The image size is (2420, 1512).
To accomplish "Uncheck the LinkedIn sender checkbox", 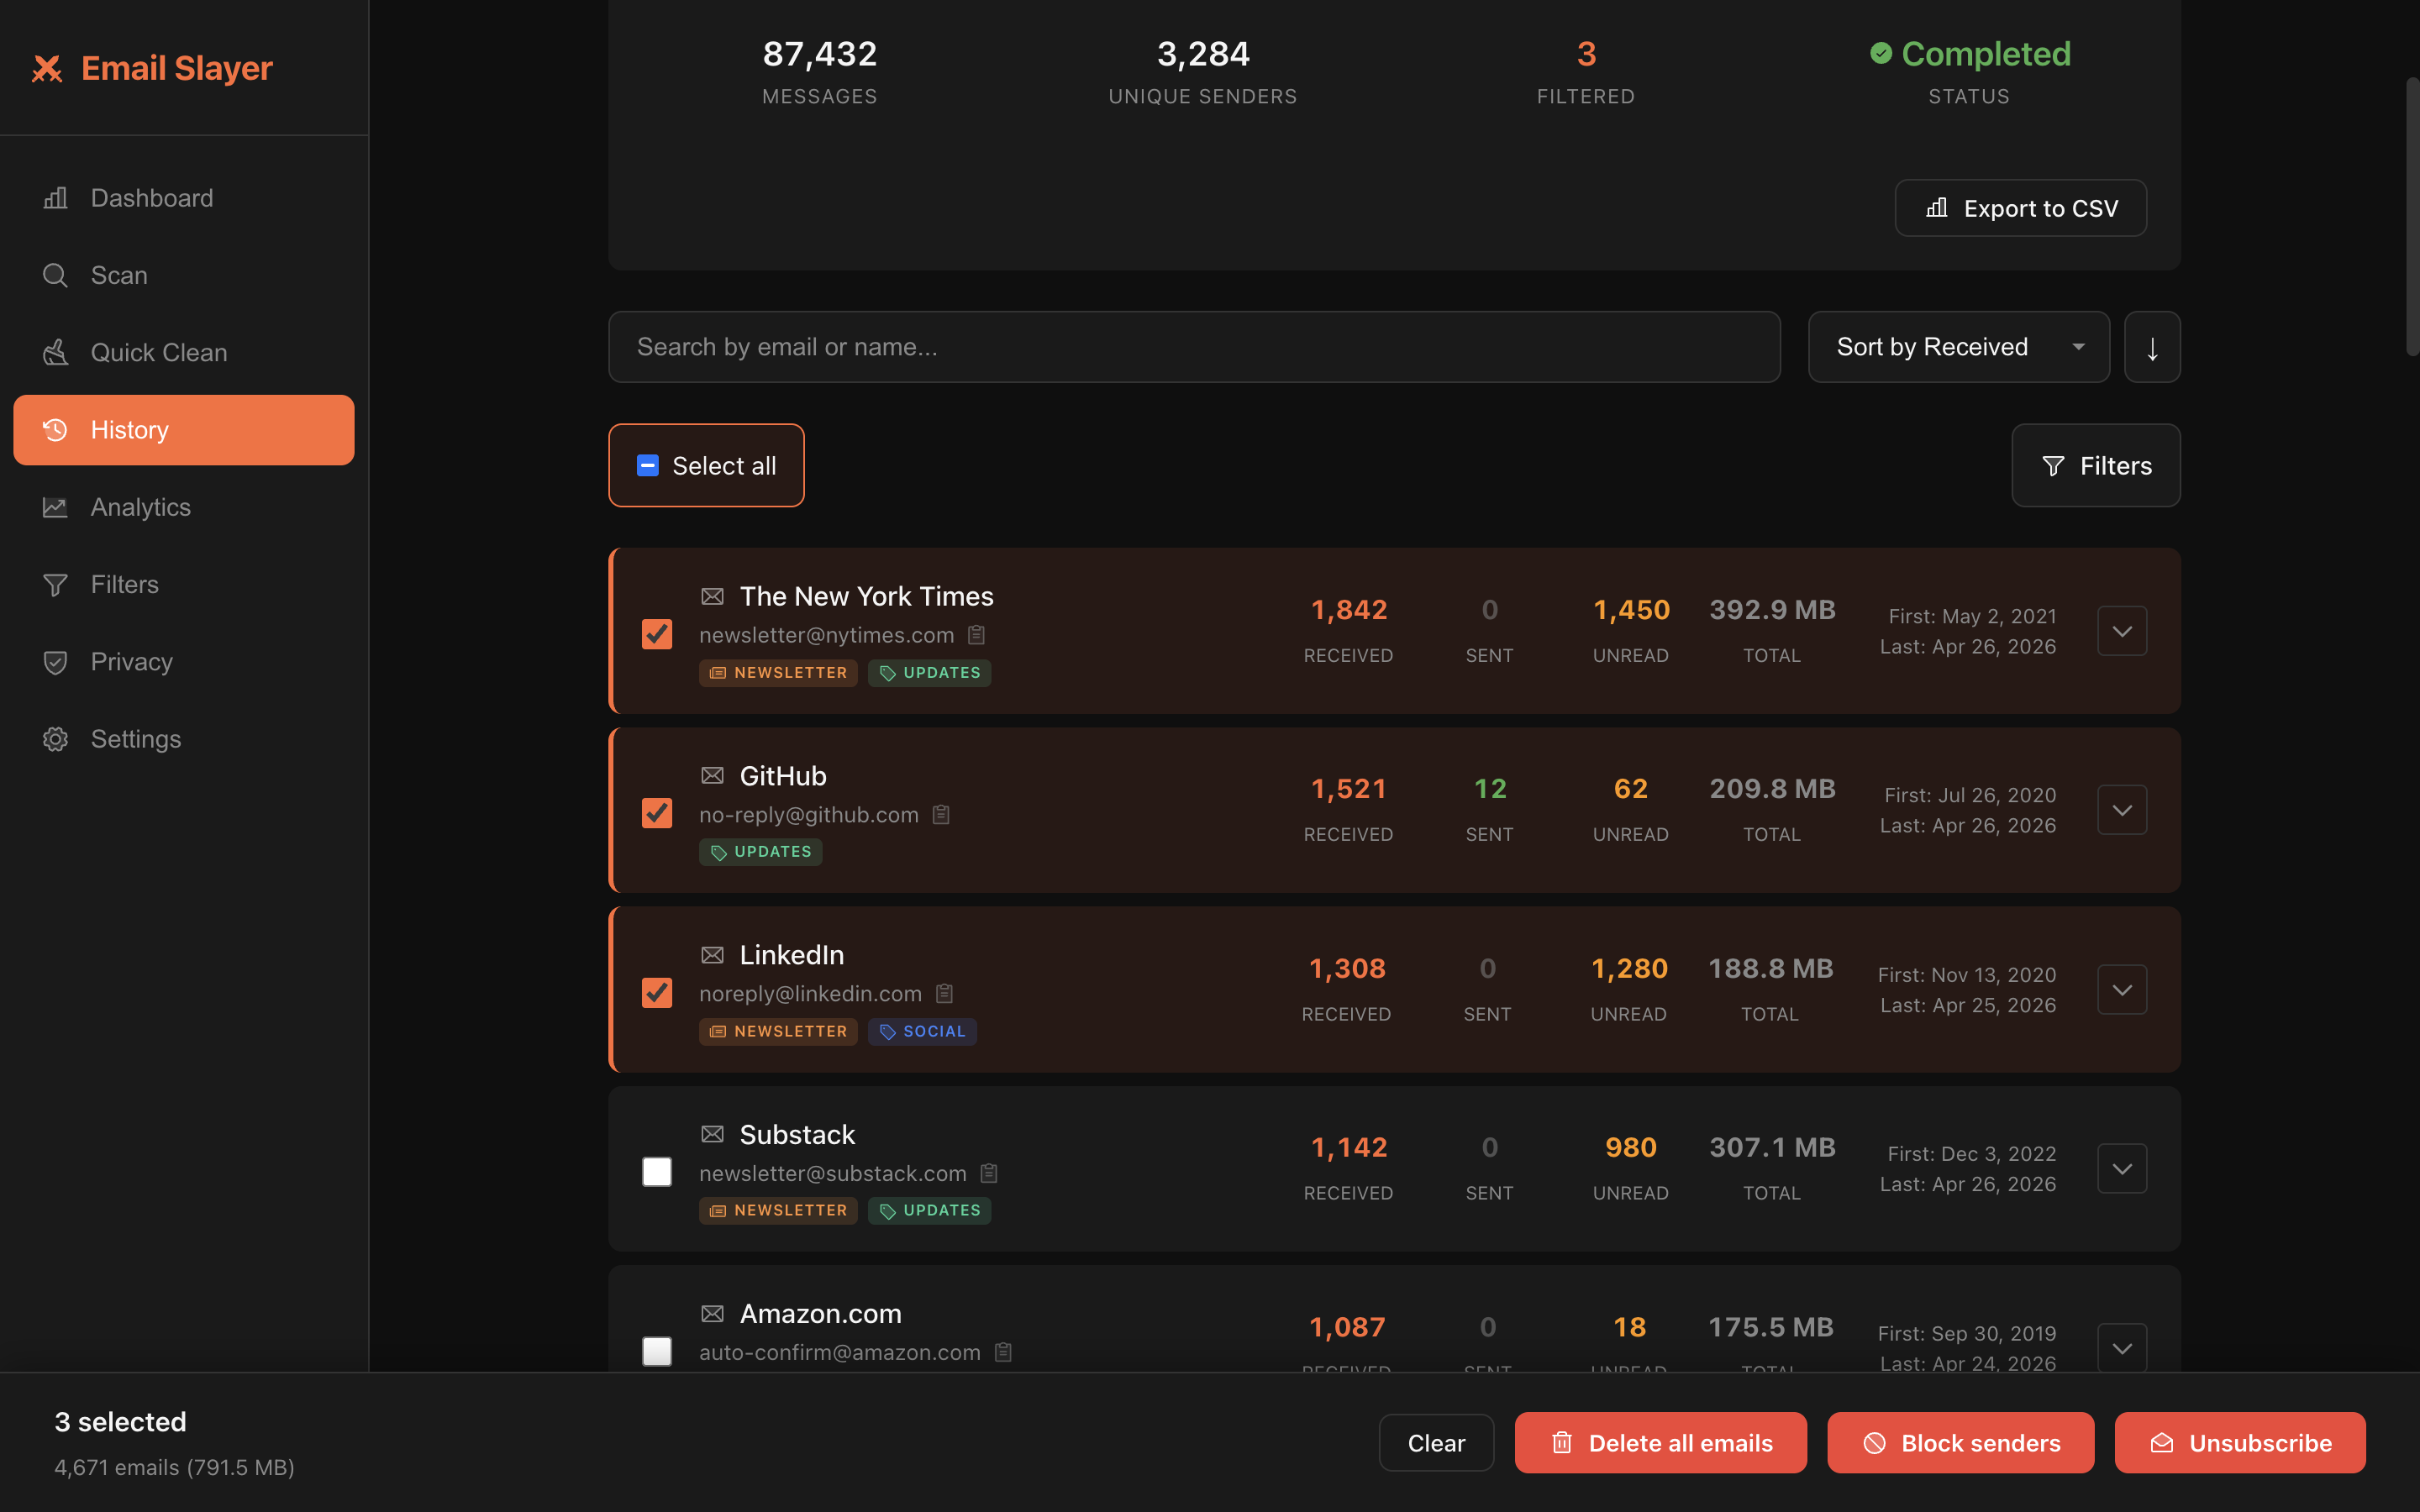I will pos(657,992).
